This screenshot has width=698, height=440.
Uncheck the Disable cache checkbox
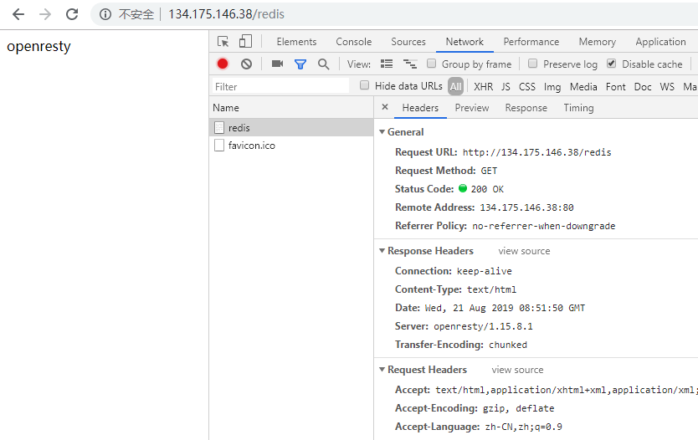(x=612, y=64)
